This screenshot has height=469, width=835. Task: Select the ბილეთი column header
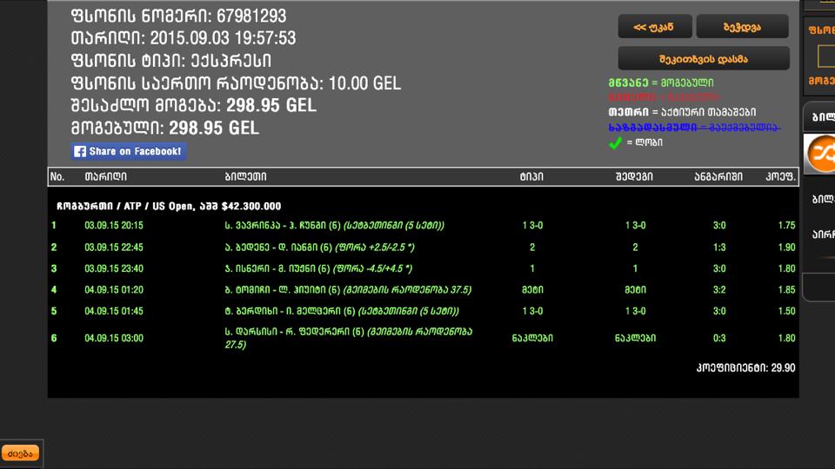(x=245, y=176)
